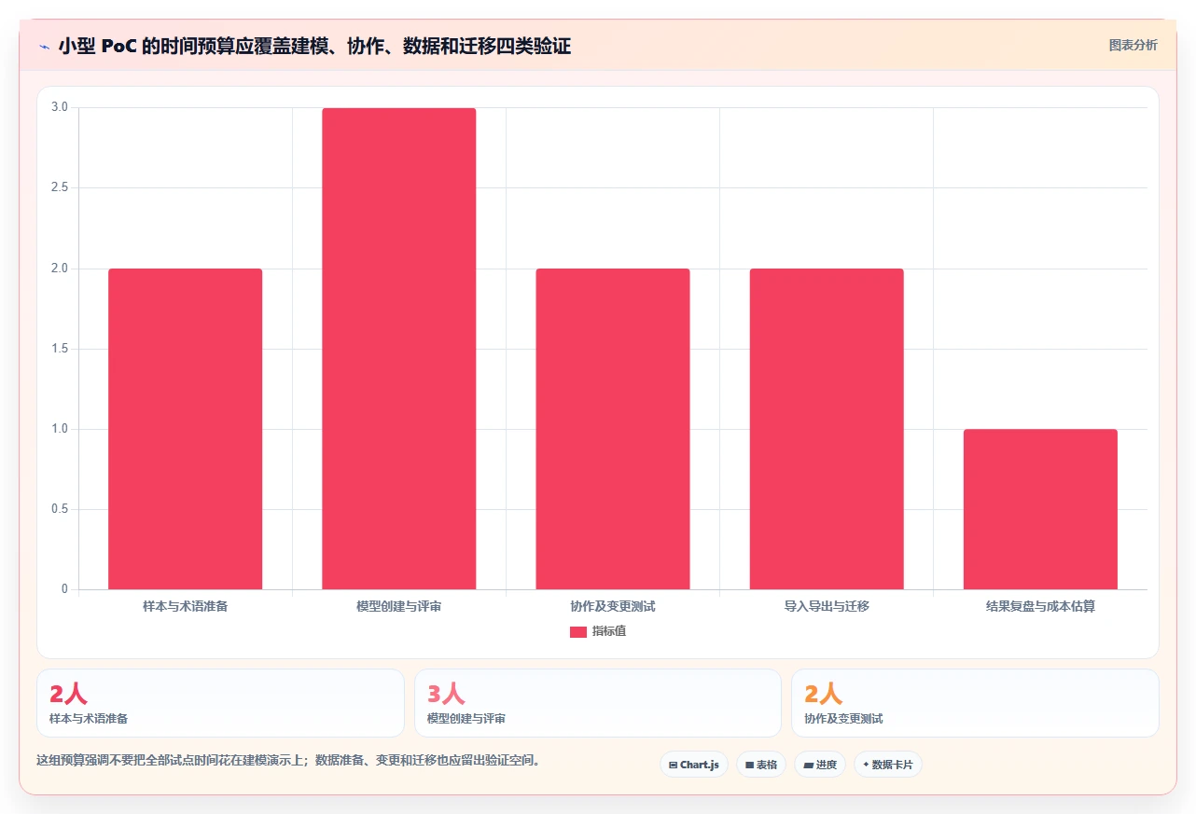Click the 表格 tag
Viewport: 1196px width, 814px height.
pyautogui.click(x=761, y=765)
